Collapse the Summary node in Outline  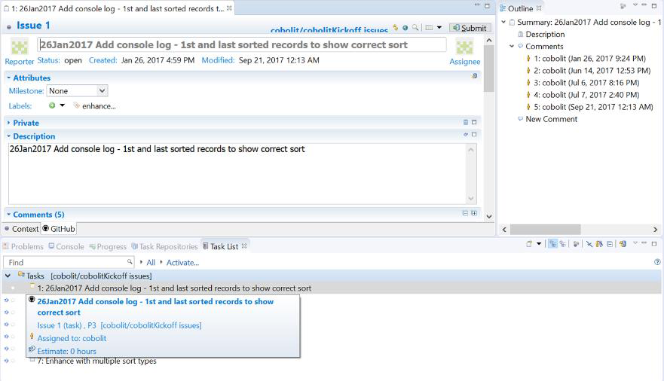point(503,22)
